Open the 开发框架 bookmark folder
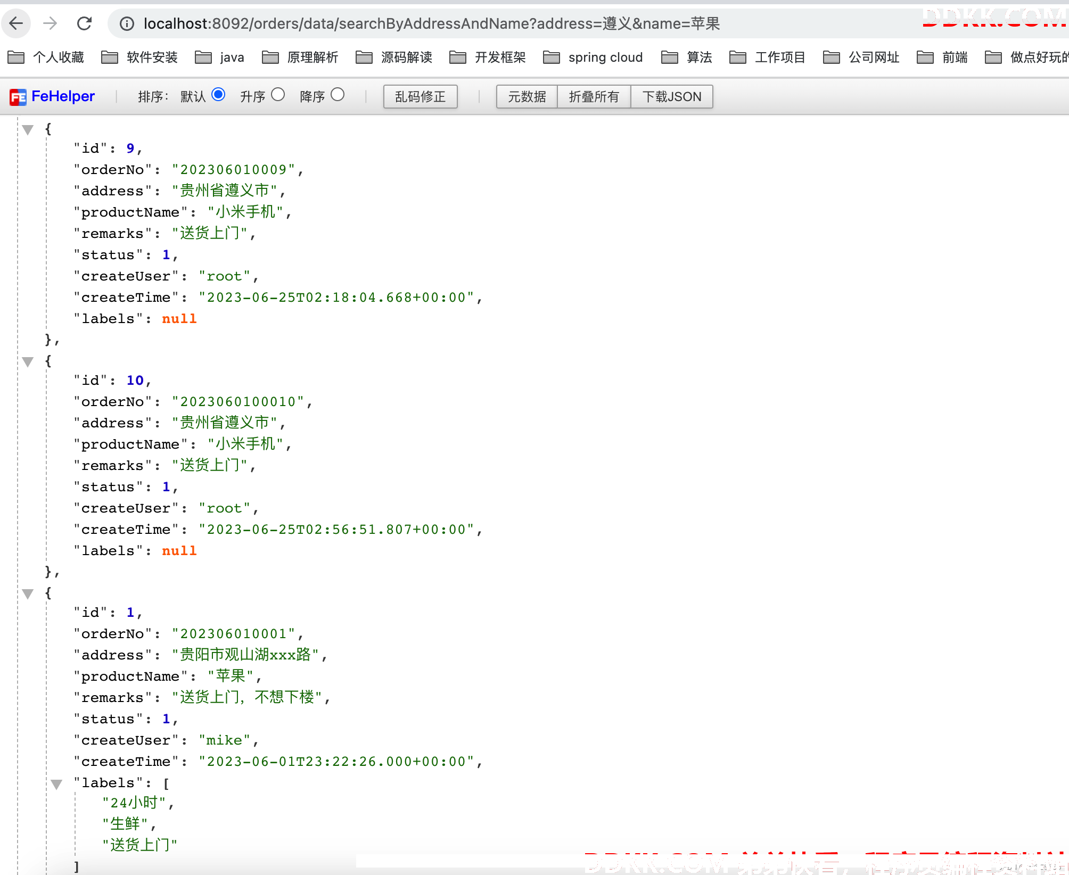This screenshot has width=1069, height=875. pos(488,57)
